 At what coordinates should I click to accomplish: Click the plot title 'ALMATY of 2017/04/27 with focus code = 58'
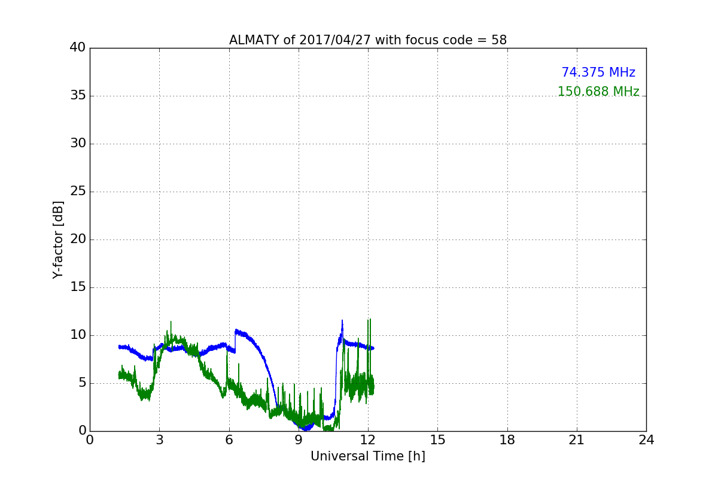(368, 40)
